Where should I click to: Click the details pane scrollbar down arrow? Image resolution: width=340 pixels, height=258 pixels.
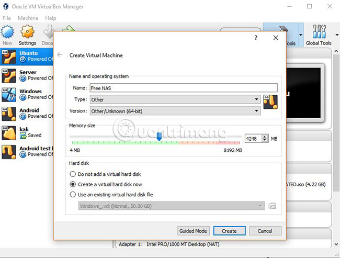pos(336,244)
